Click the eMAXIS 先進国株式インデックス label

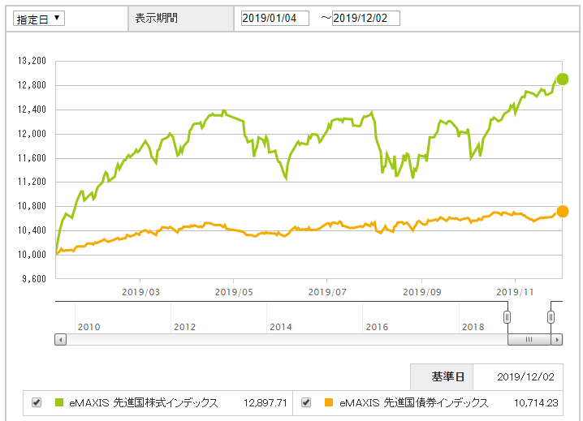[144, 403]
